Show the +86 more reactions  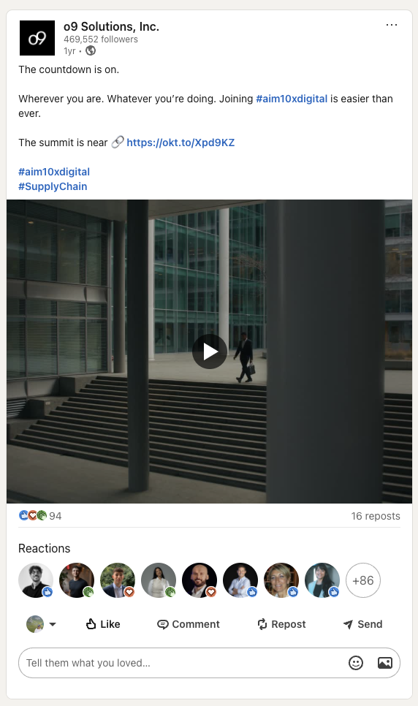pyautogui.click(x=363, y=580)
